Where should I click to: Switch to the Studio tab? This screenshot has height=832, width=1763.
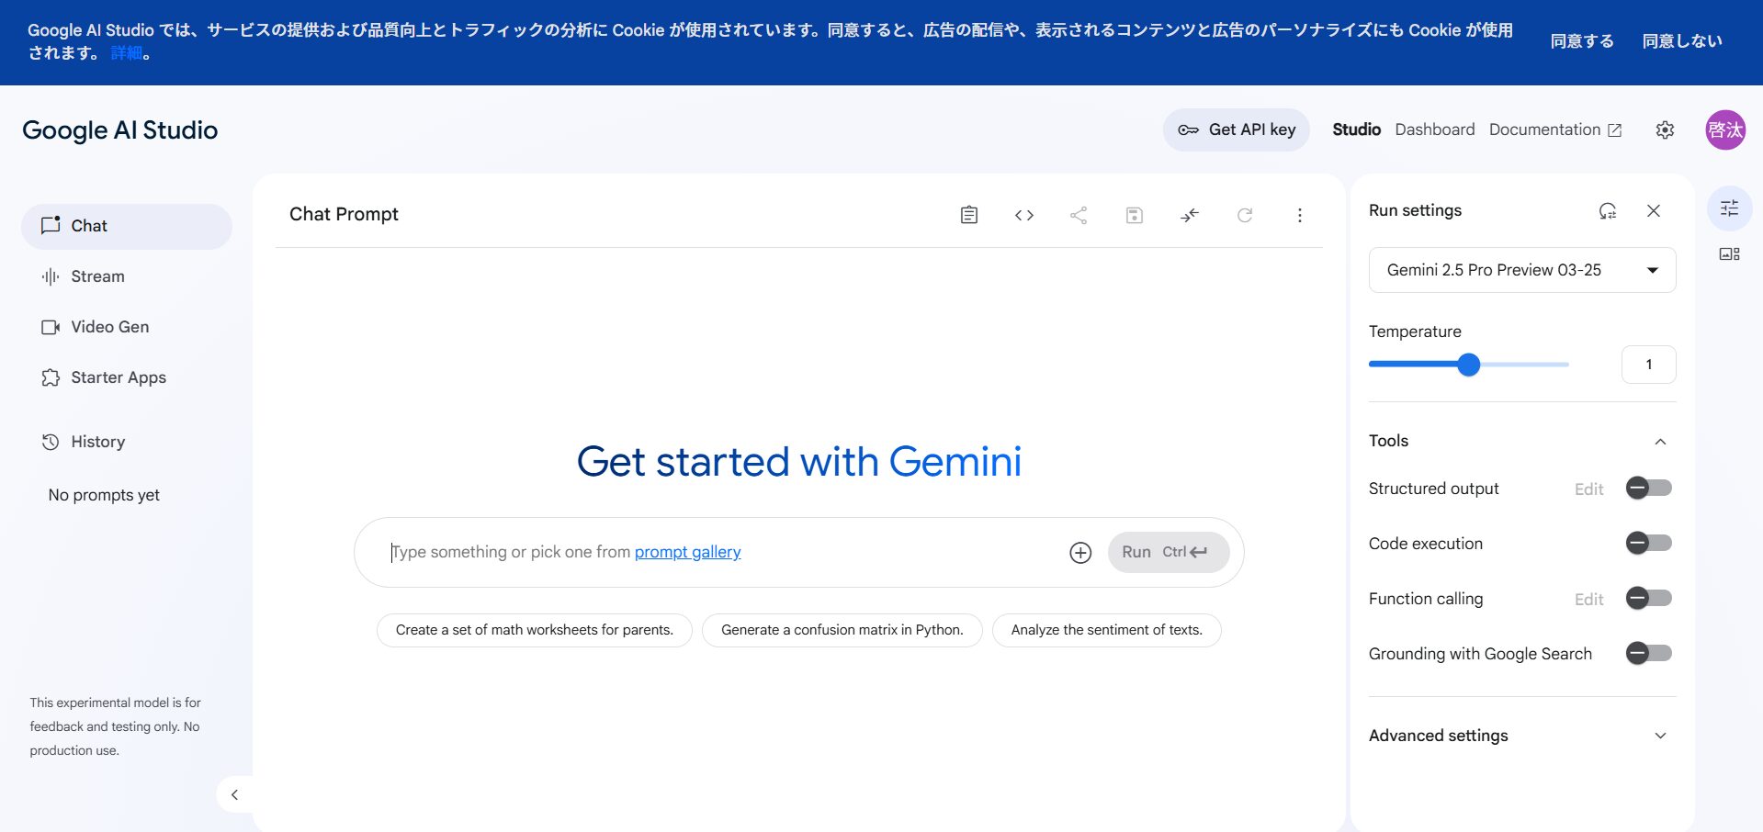click(x=1356, y=130)
